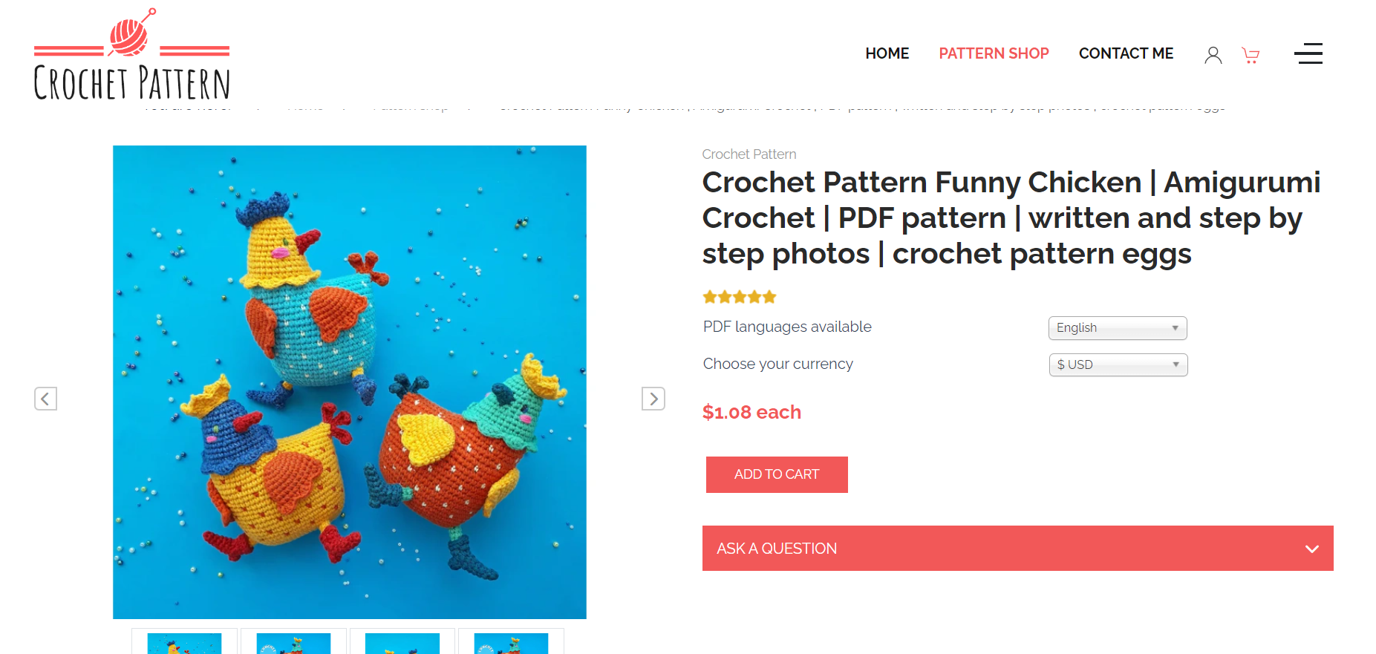Go to the Home menu item

[887, 53]
